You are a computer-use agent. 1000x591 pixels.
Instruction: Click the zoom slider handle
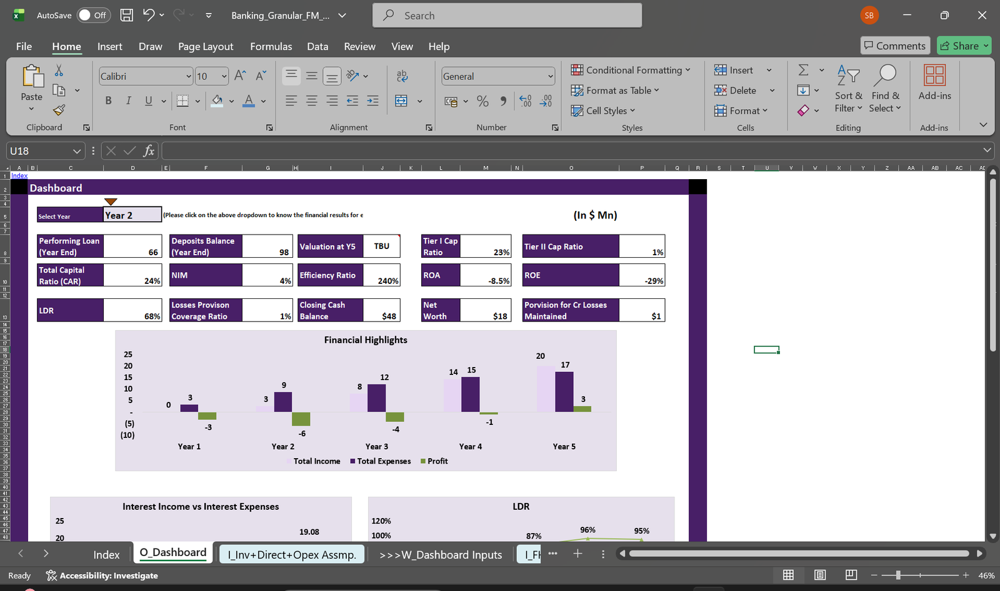(x=898, y=575)
